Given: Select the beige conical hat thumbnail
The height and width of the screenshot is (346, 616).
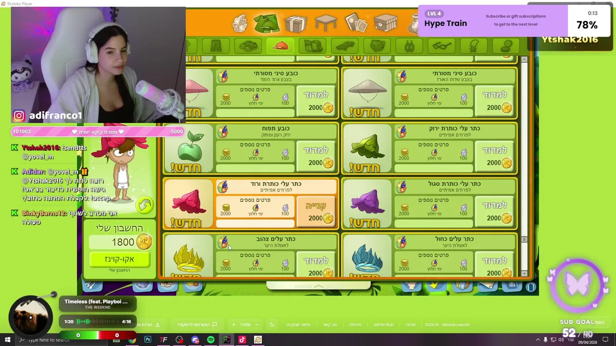Looking at the screenshot, I should click(x=367, y=93).
